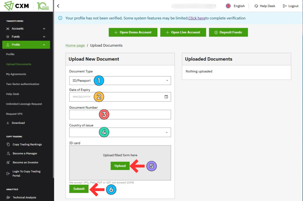
Task: Click the blue info icon in banner
Action: [x=60, y=18]
